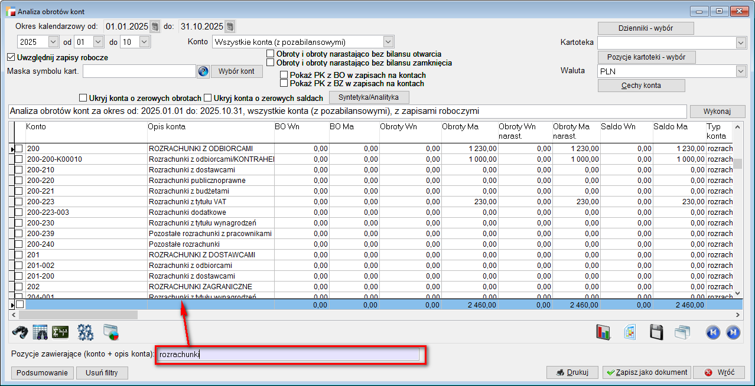Image resolution: width=755 pixels, height=386 pixels.
Task: Enable 'Ukryj konta o zerowych obrotach'
Action: [x=83, y=98]
